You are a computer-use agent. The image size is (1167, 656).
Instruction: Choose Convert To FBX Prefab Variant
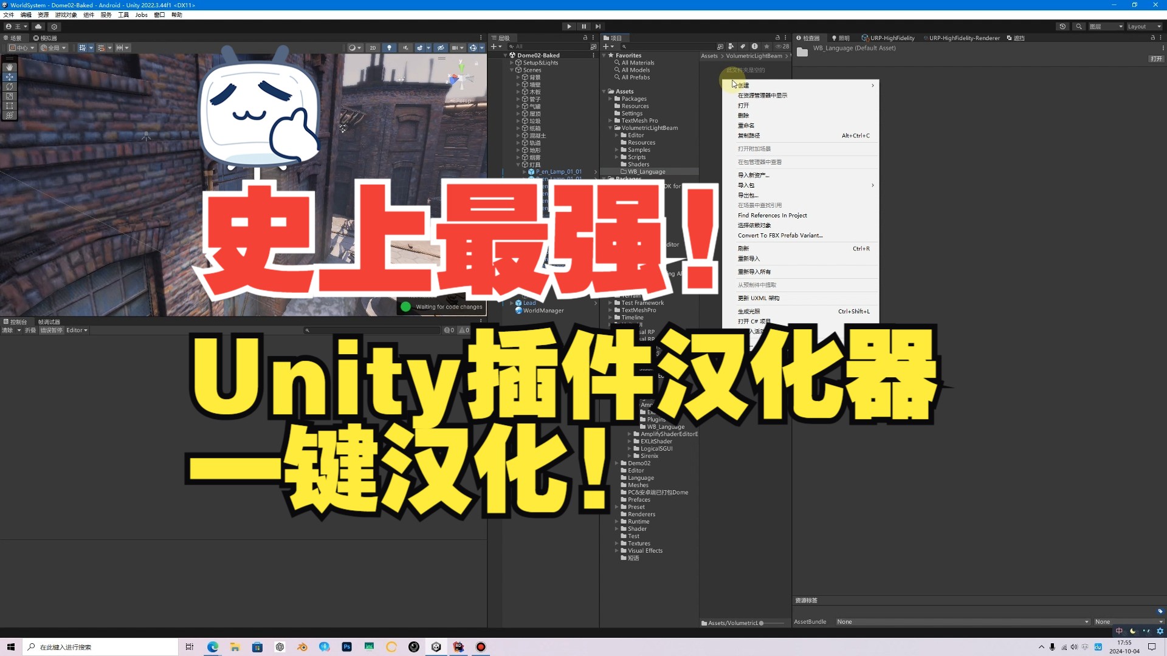[780, 235]
